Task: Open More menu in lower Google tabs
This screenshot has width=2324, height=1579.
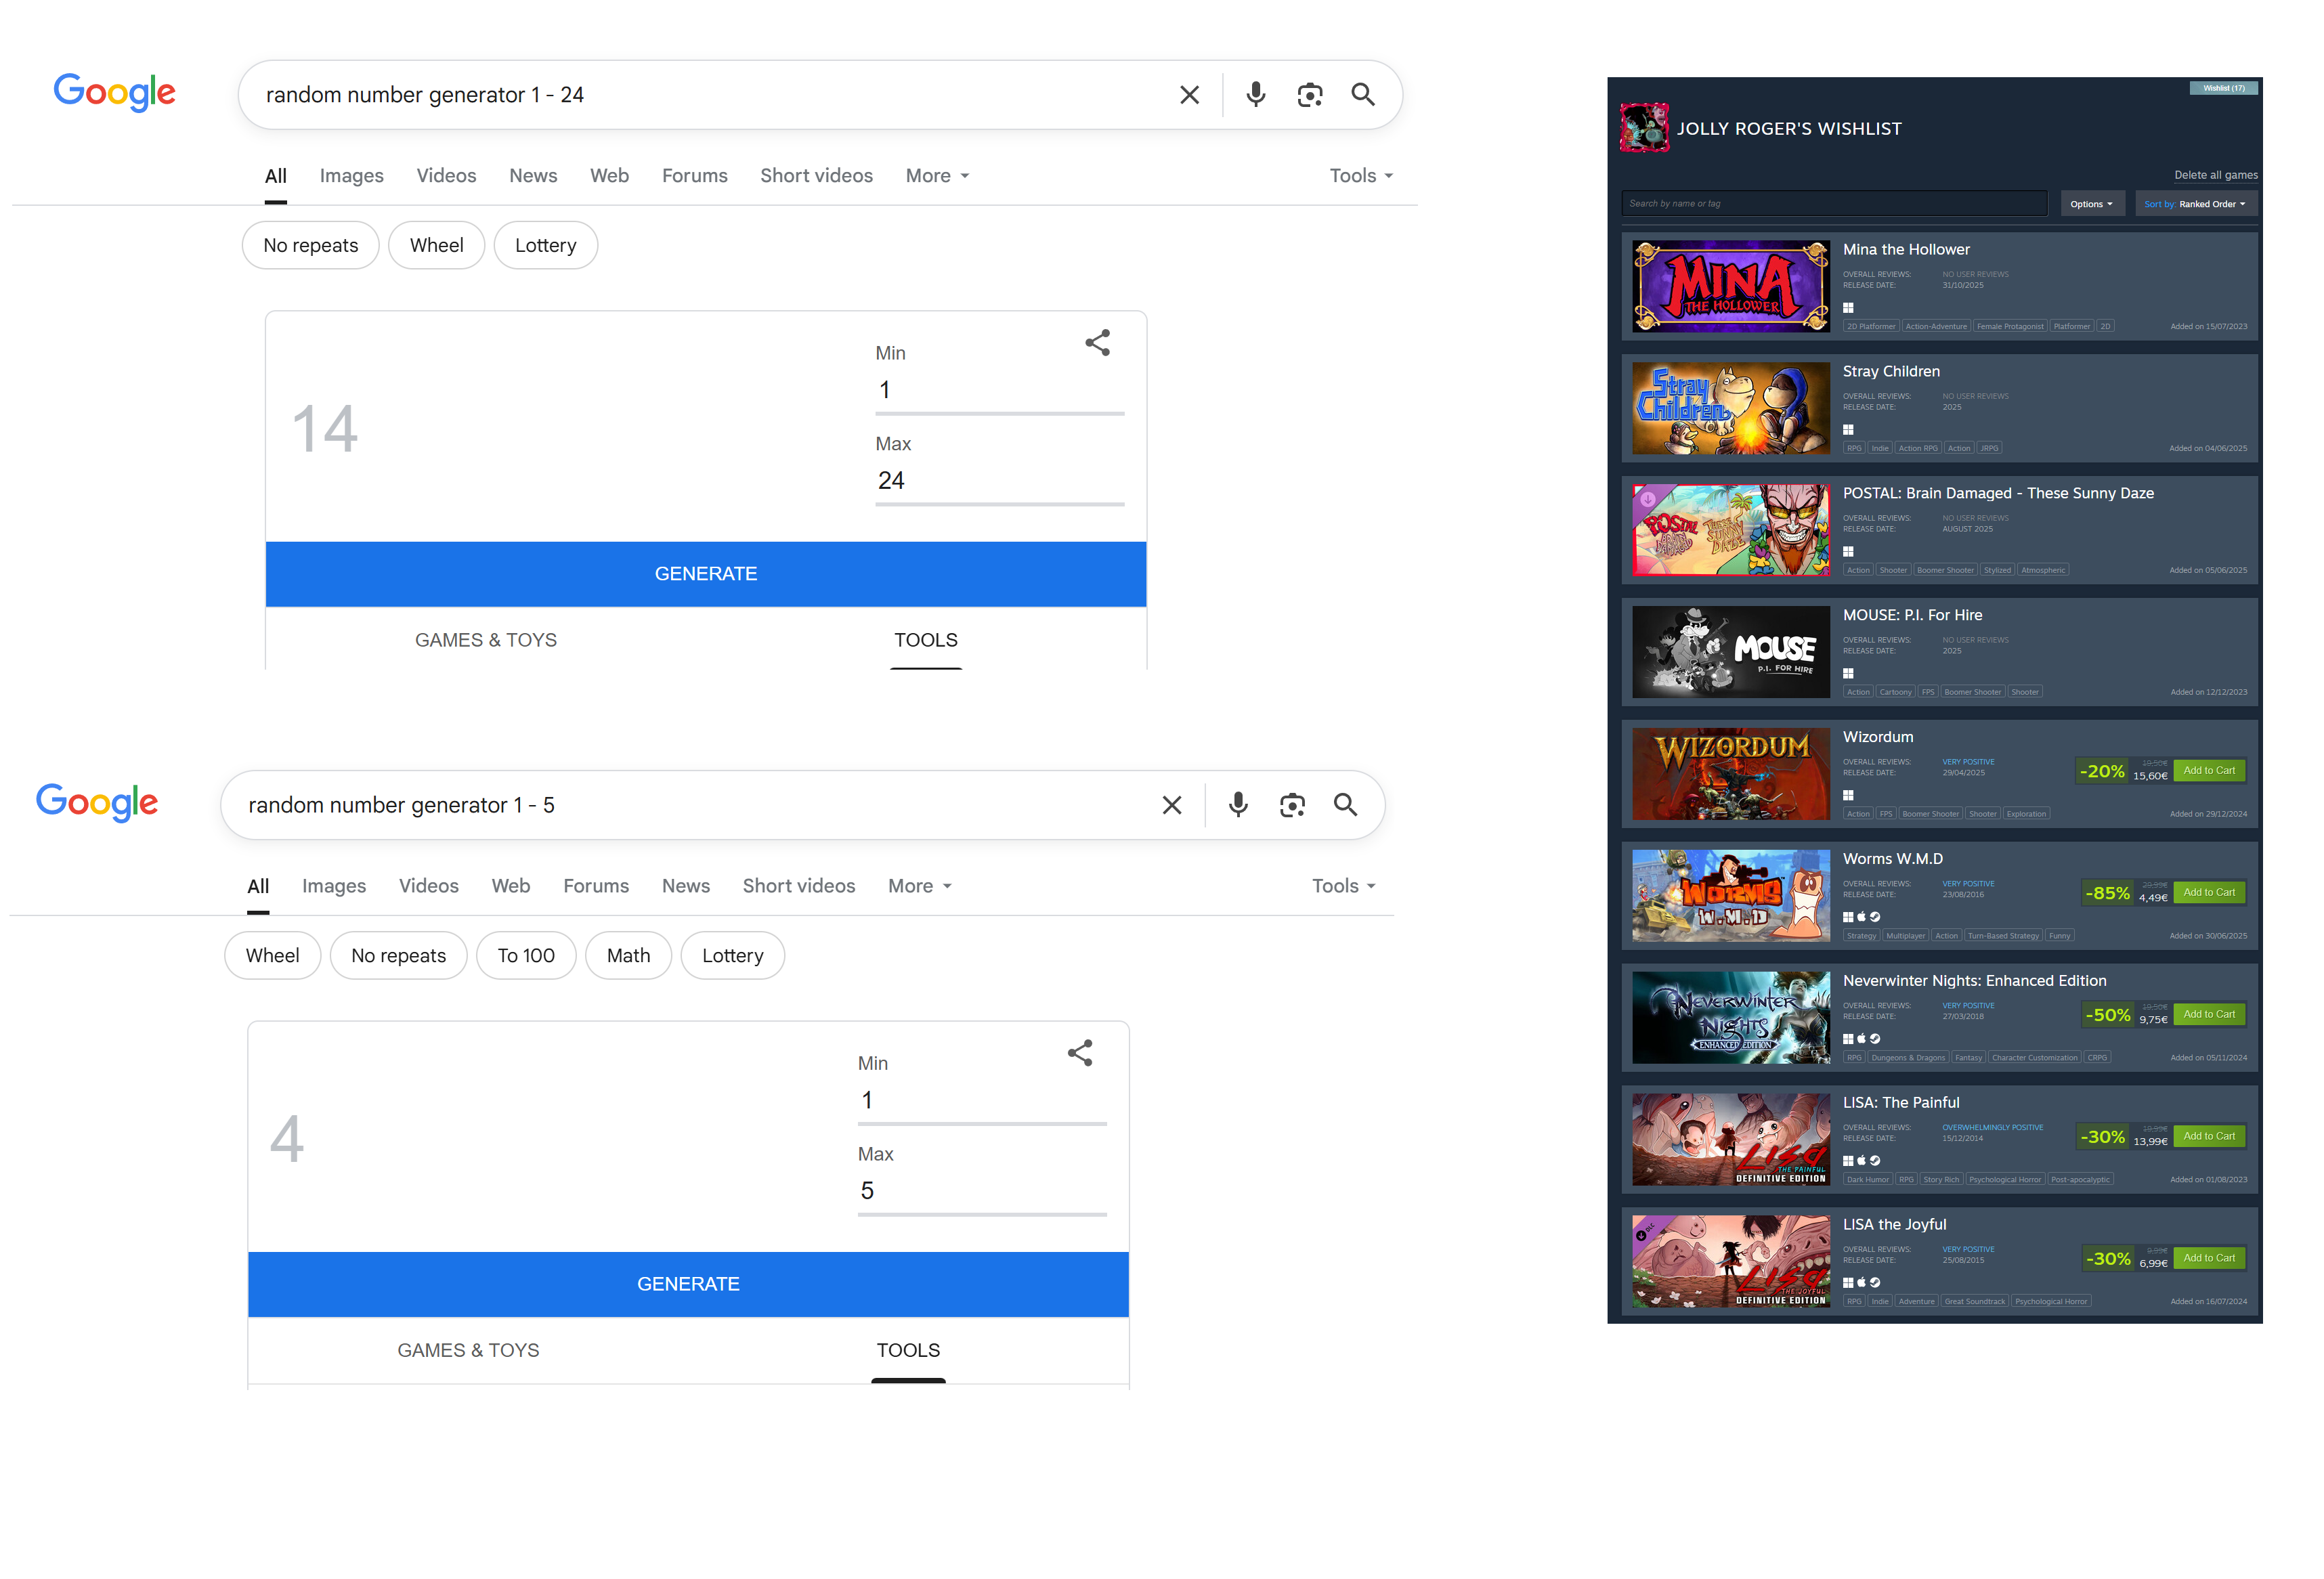Action: (x=920, y=886)
